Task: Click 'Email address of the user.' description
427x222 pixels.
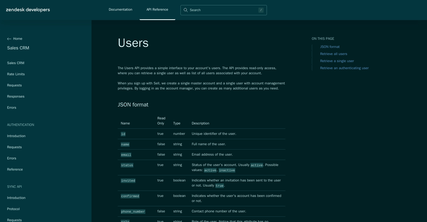Action: pyautogui.click(x=212, y=155)
